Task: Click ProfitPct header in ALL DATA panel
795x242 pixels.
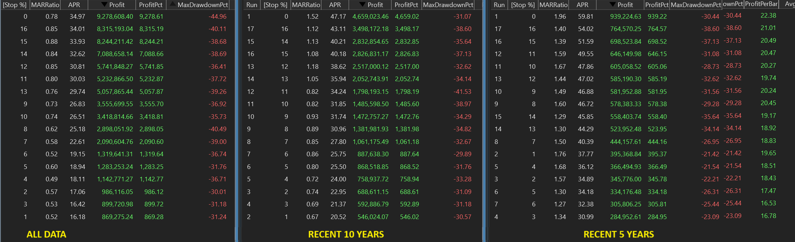Action: pyautogui.click(x=150, y=5)
